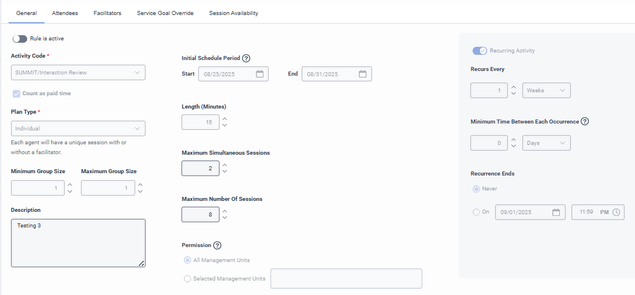
Task: Open the Session Availability tab
Action: (x=233, y=13)
